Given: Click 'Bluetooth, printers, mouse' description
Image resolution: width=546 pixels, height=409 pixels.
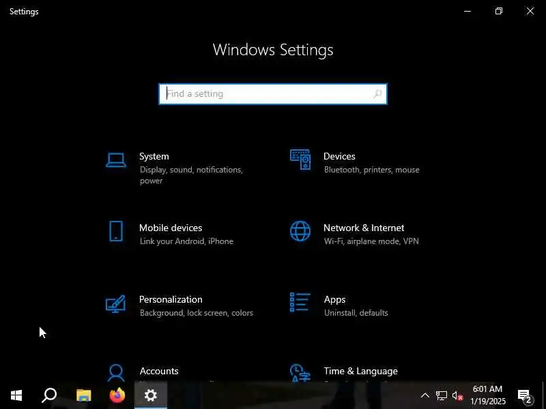Looking at the screenshot, I should point(371,170).
